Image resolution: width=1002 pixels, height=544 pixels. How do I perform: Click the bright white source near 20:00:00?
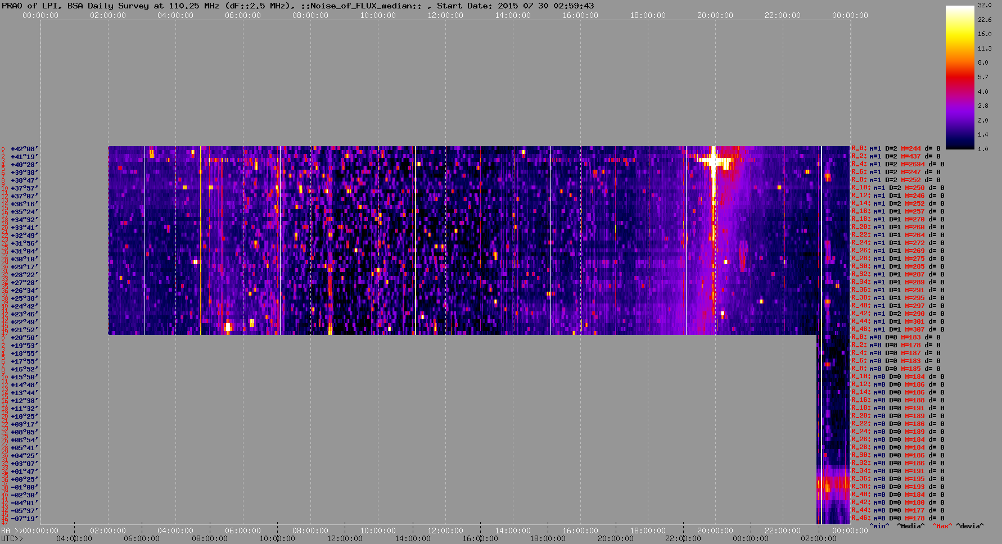coord(713,161)
